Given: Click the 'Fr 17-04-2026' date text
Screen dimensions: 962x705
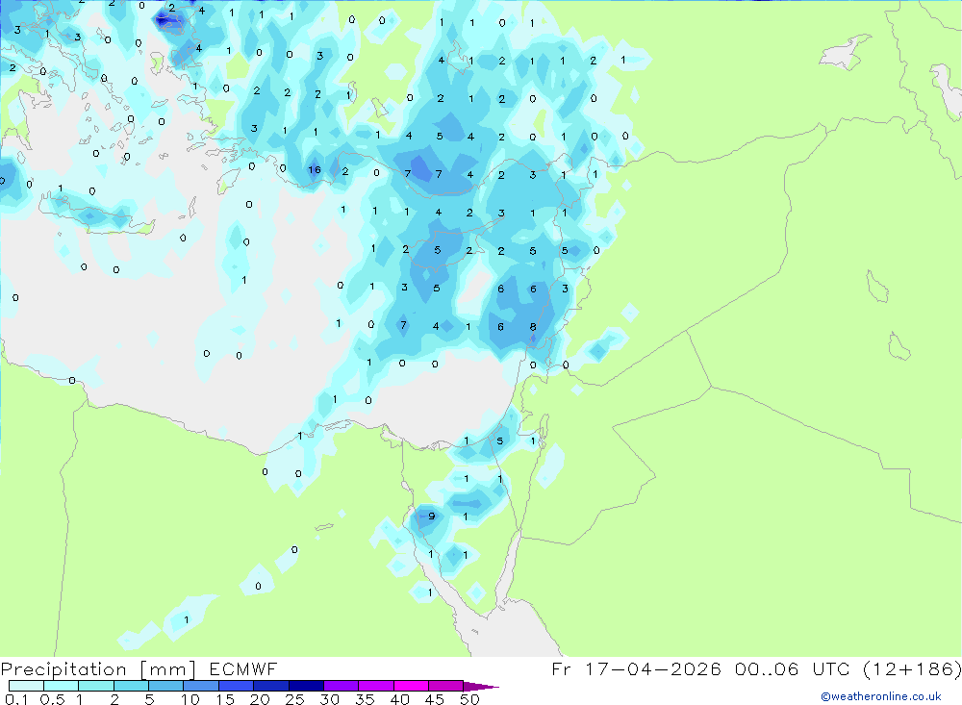Looking at the screenshot, I should [636, 669].
